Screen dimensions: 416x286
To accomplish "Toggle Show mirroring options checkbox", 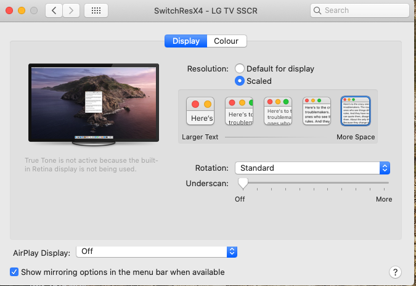I will point(14,272).
